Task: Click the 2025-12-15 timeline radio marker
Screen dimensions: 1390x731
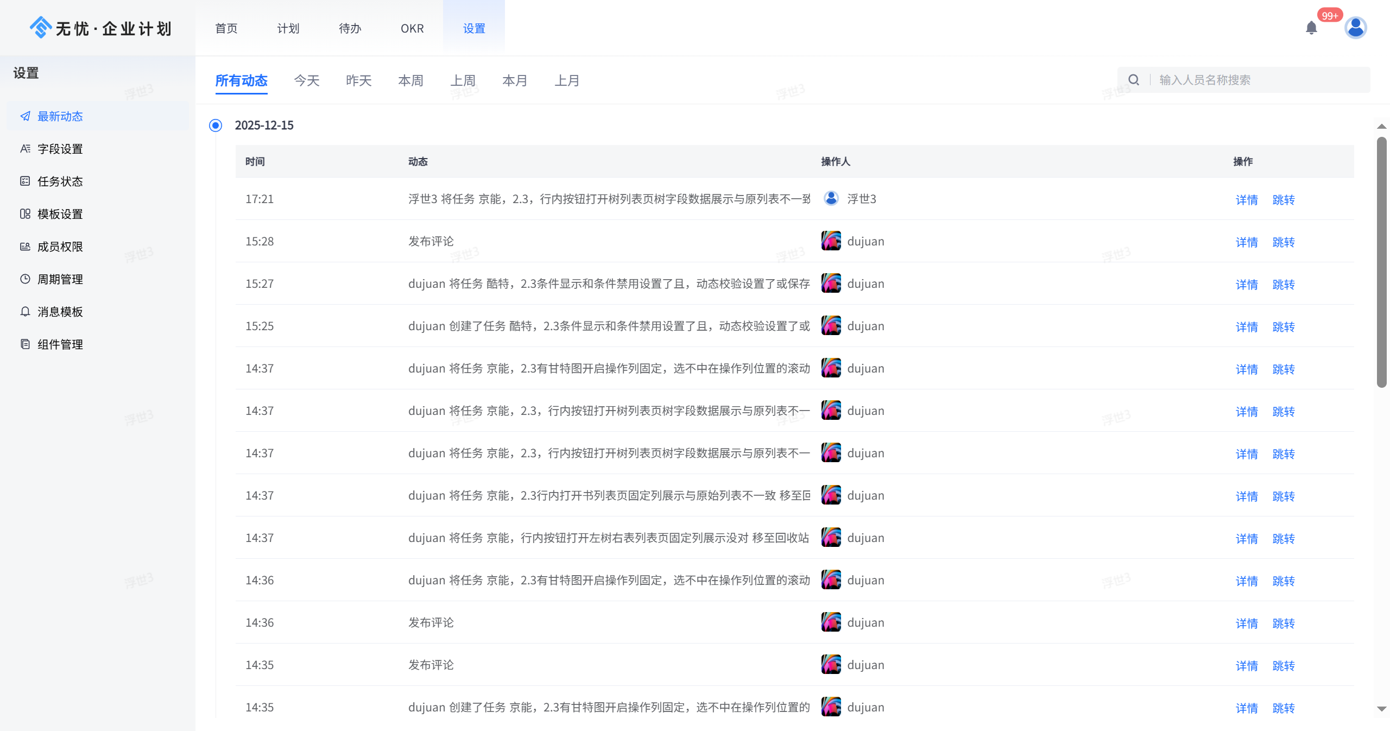Action: (216, 125)
